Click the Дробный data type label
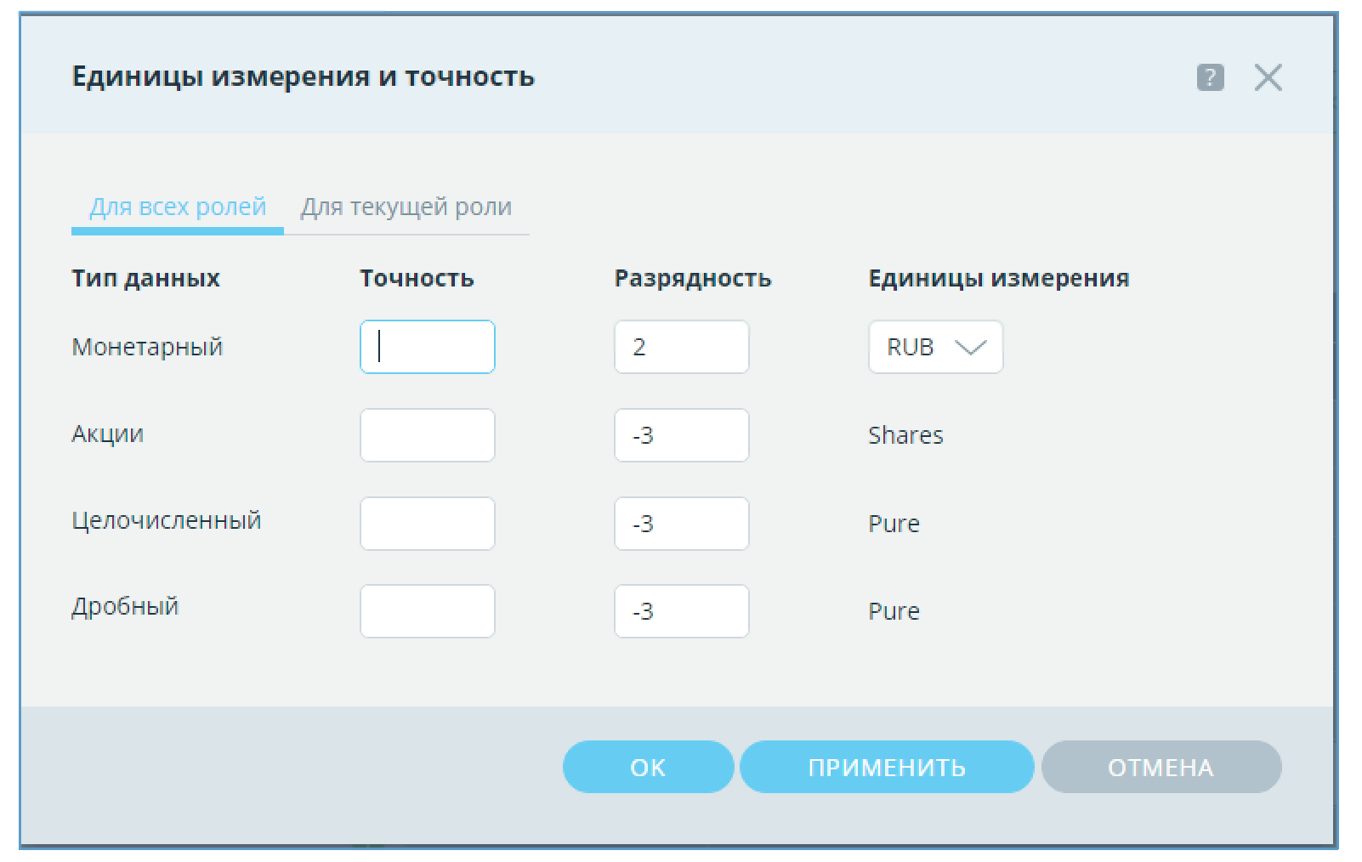Screen dimensions: 1362x862 pyautogui.click(x=125, y=607)
